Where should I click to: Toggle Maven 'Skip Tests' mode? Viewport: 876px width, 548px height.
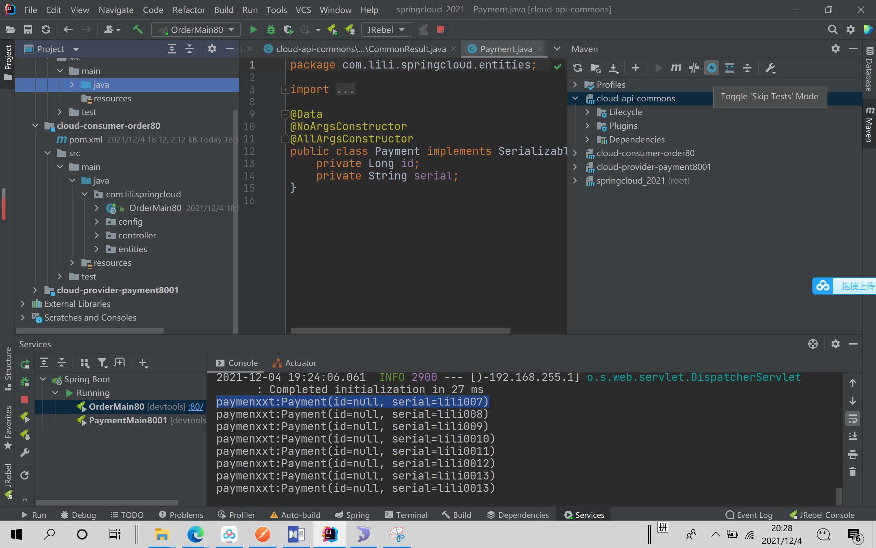pos(711,68)
